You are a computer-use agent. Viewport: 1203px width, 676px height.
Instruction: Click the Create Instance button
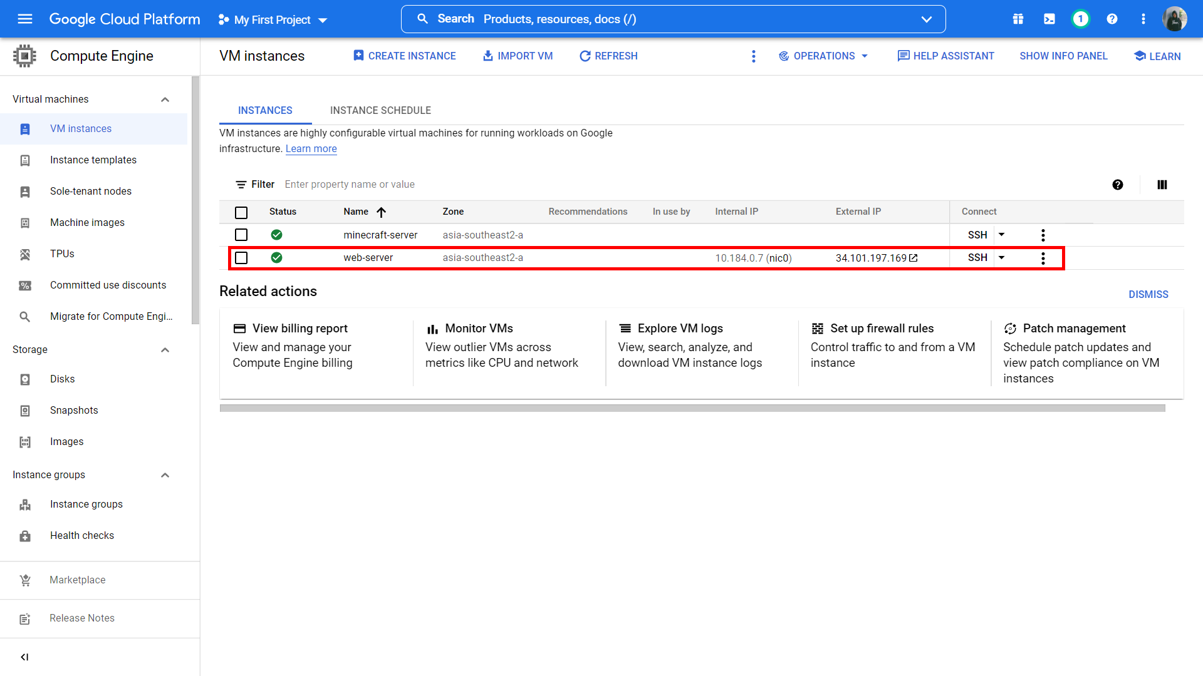404,56
